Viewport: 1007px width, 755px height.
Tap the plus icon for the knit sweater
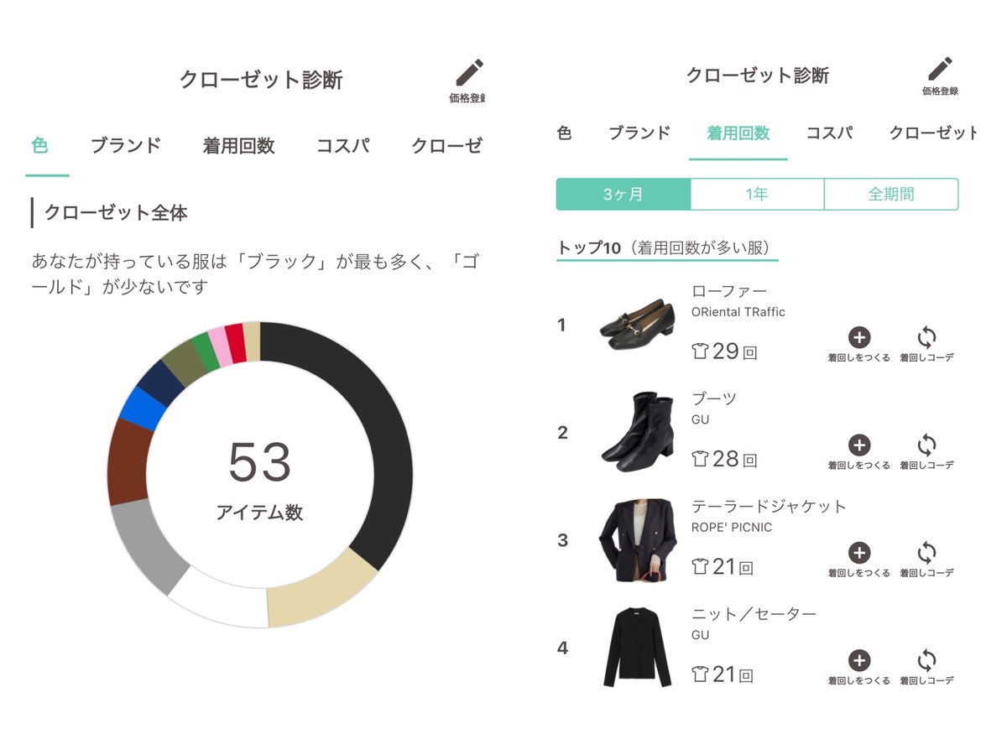click(x=858, y=660)
